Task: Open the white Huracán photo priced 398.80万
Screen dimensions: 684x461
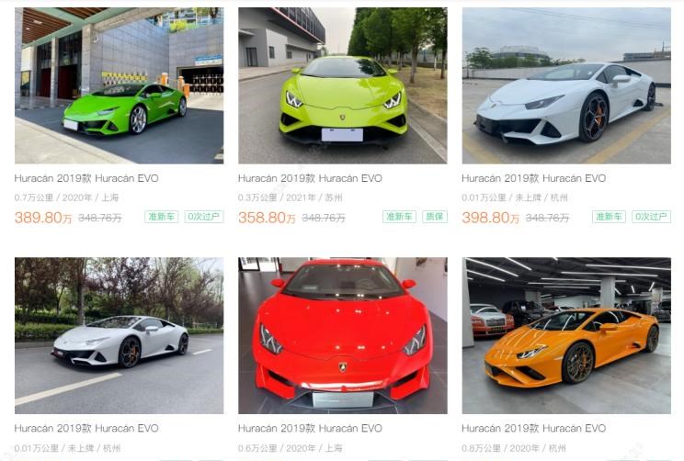Action: pyautogui.click(x=566, y=85)
